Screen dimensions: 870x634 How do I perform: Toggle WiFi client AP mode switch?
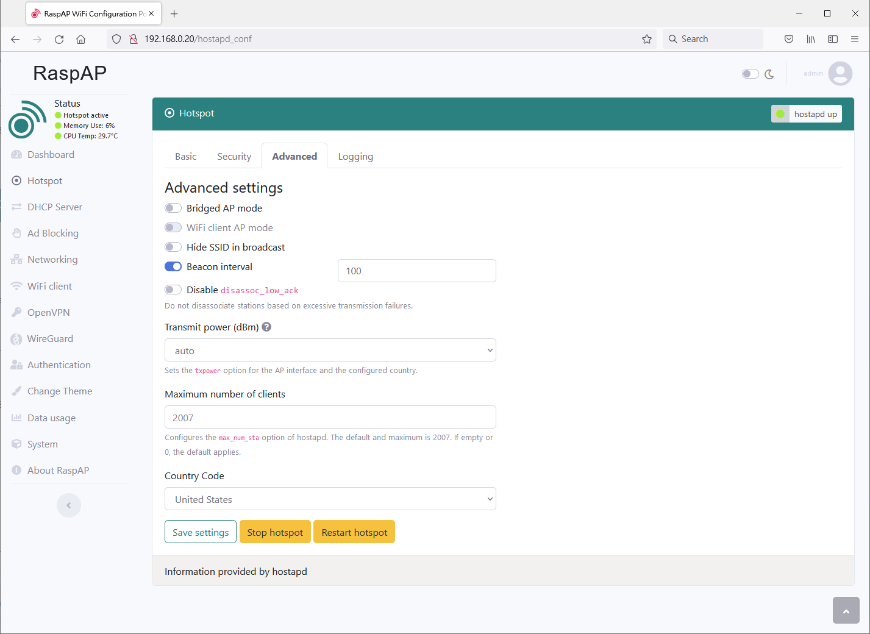pos(173,227)
